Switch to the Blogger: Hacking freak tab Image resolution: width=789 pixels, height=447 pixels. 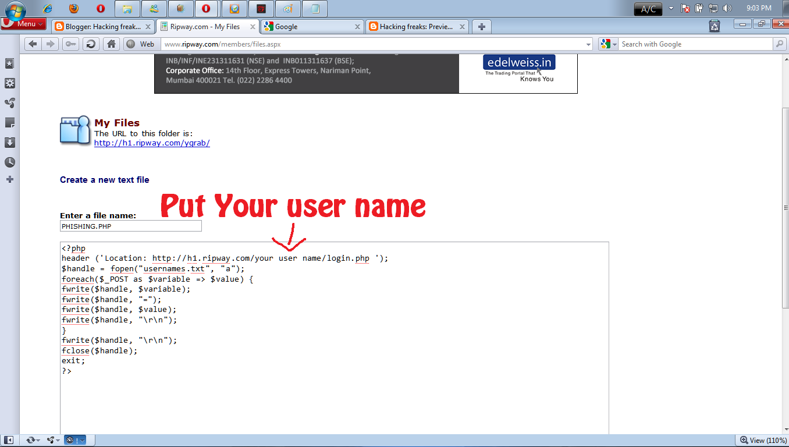click(103, 26)
